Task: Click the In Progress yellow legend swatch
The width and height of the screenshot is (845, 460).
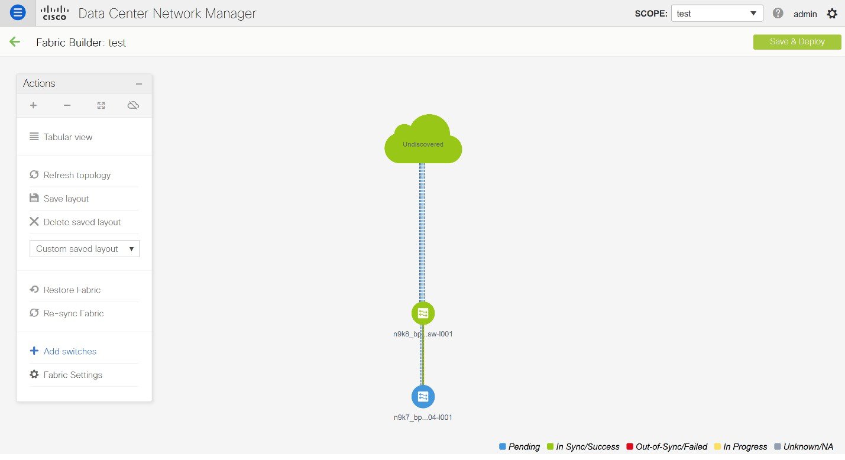Action: [x=717, y=446]
